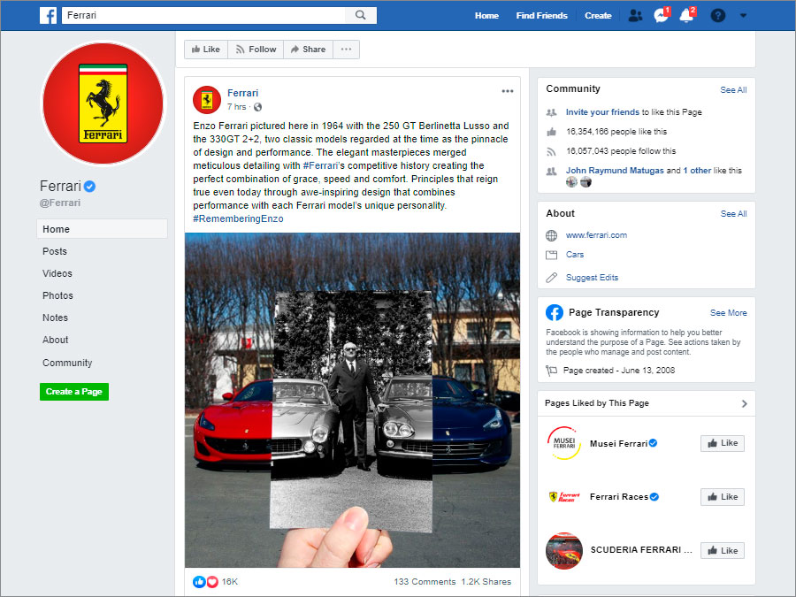The height and width of the screenshot is (597, 796).
Task: Click Create in the top navigation
Action: tap(598, 16)
